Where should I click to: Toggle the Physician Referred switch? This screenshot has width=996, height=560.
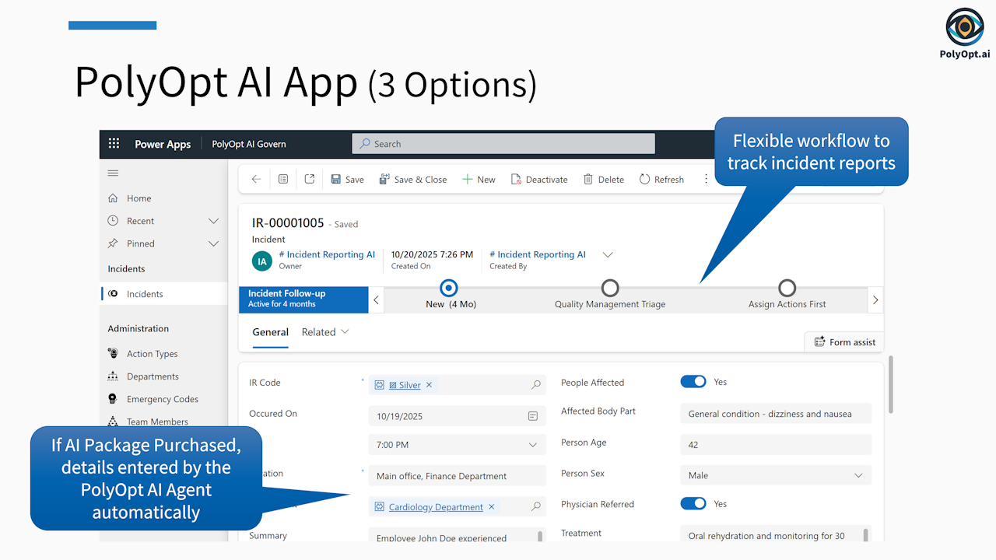[x=693, y=504]
